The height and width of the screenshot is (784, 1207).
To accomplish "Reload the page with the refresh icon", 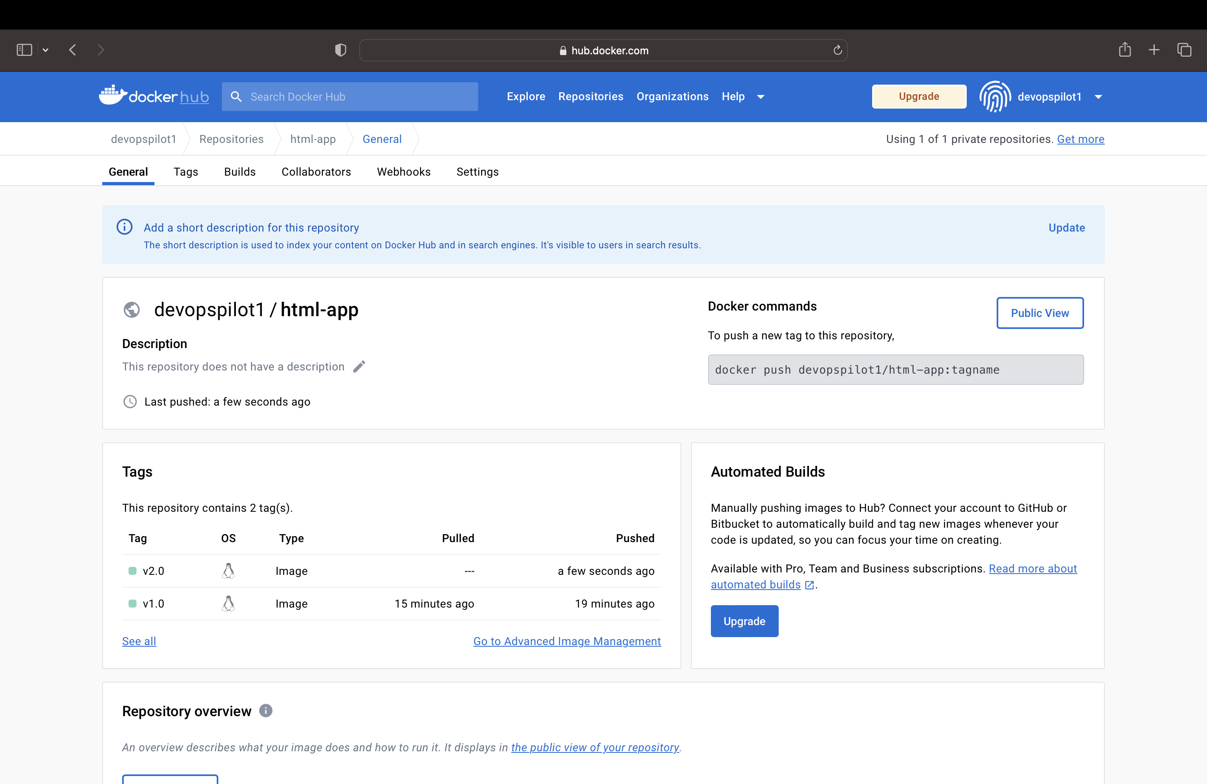I will pyautogui.click(x=838, y=49).
